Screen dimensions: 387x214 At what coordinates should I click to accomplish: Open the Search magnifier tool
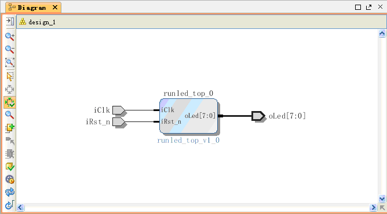tap(10, 115)
